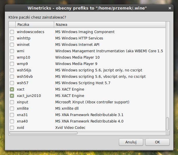Sort by the Nazwa column header
Image resolution: width=178 pixels, height=155 pixels.
pos(110,25)
